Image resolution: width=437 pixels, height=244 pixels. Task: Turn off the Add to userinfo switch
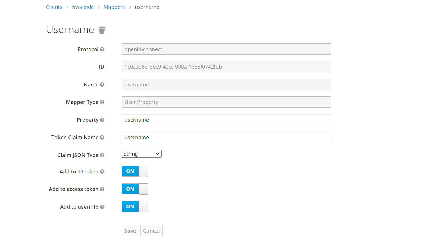[x=135, y=207]
